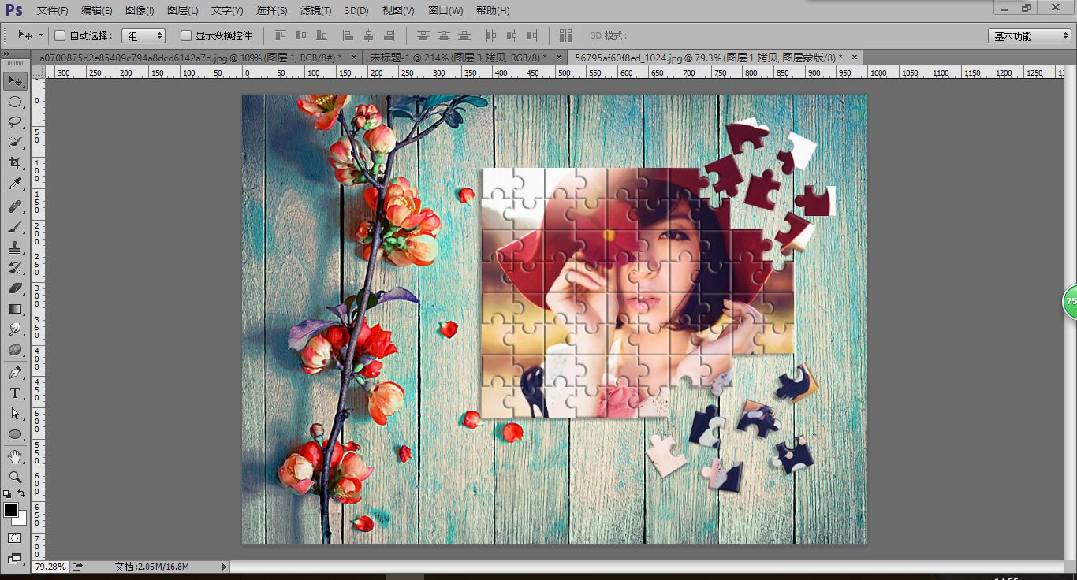The image size is (1077, 580).
Task: Open the 组 auto-select dropdown
Action: coord(143,35)
